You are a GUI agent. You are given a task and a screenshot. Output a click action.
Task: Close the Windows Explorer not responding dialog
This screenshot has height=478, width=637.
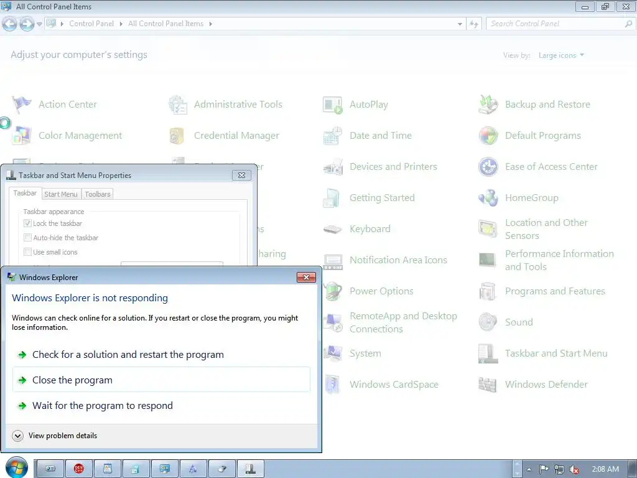click(x=306, y=277)
